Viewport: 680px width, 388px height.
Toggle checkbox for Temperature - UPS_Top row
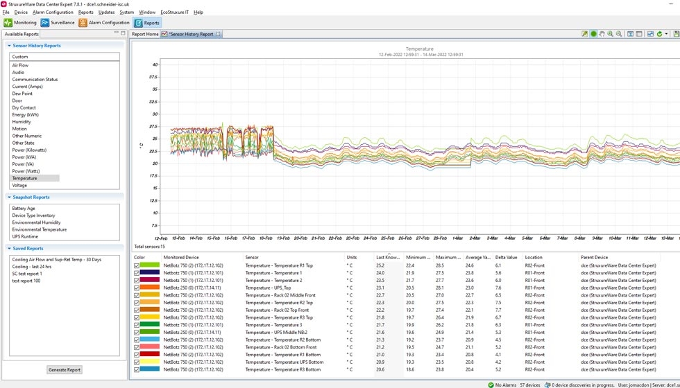pos(137,288)
